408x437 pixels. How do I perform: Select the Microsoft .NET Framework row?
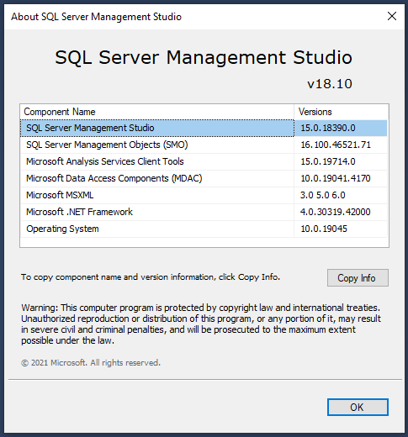click(204, 212)
